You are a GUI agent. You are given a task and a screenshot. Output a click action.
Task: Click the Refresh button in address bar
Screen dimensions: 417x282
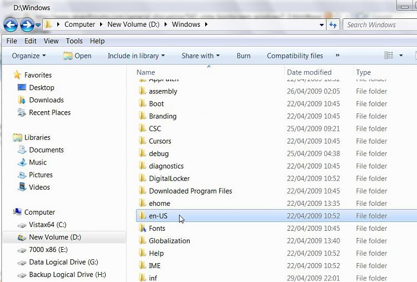(x=333, y=25)
